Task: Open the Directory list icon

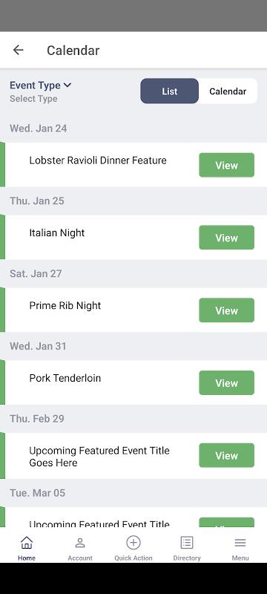Action: pos(187,543)
